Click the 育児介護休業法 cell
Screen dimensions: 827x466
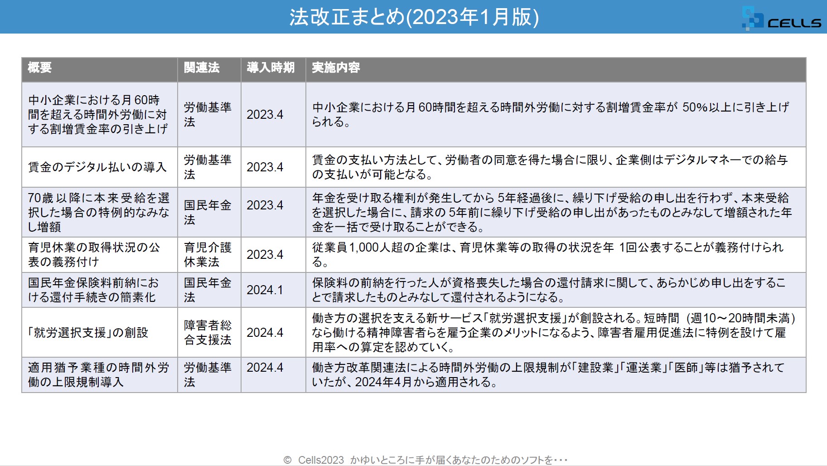tap(209, 255)
